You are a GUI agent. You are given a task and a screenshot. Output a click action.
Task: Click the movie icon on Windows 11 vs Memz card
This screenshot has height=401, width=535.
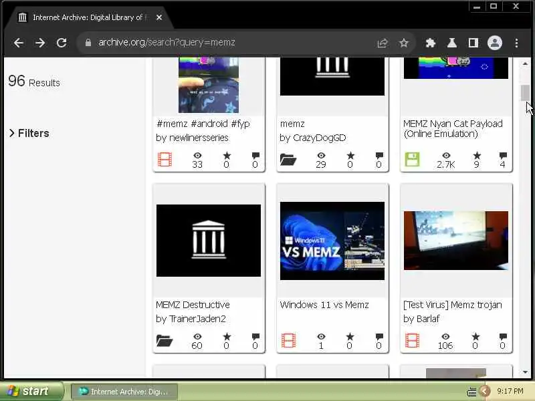coord(288,340)
